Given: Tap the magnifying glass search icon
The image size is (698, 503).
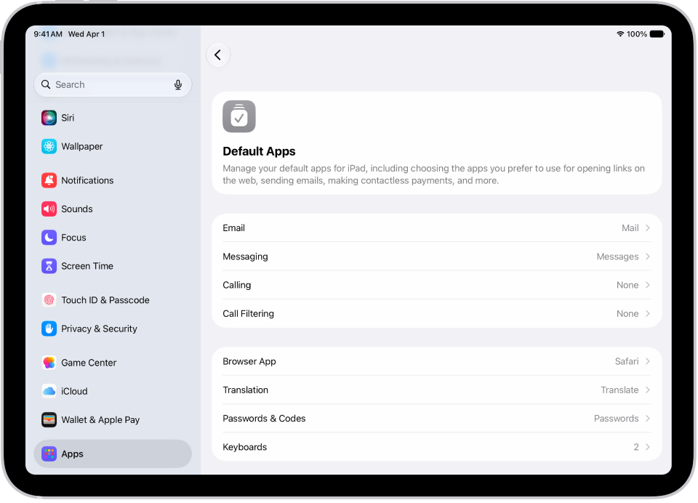Looking at the screenshot, I should [46, 84].
